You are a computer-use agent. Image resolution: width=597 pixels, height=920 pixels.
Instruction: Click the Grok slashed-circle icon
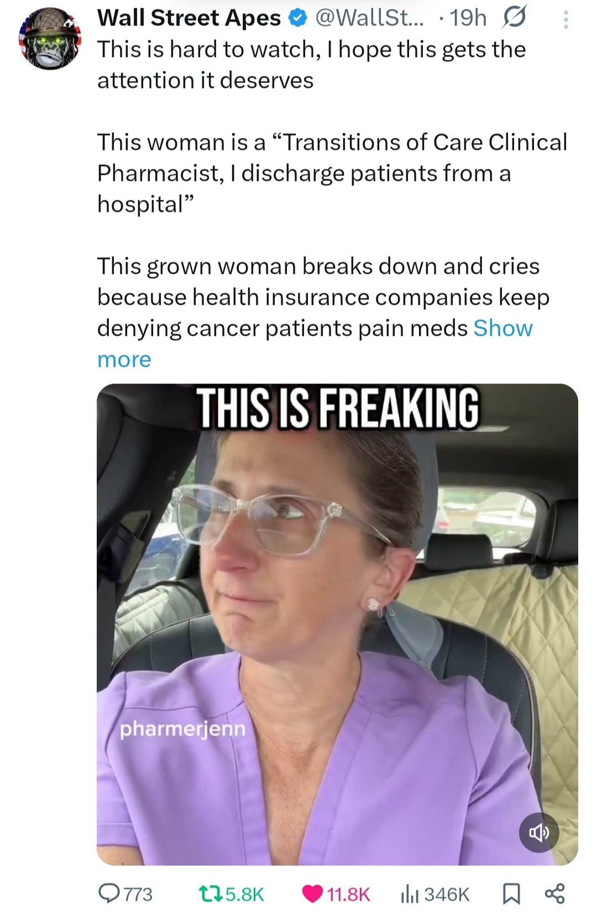click(513, 18)
